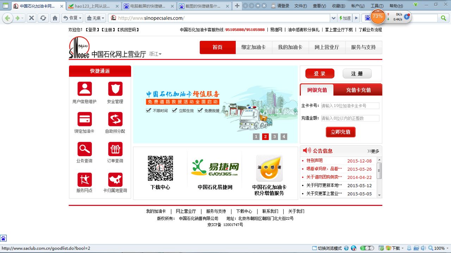Click the Sinopec logo in the header

tap(79, 48)
